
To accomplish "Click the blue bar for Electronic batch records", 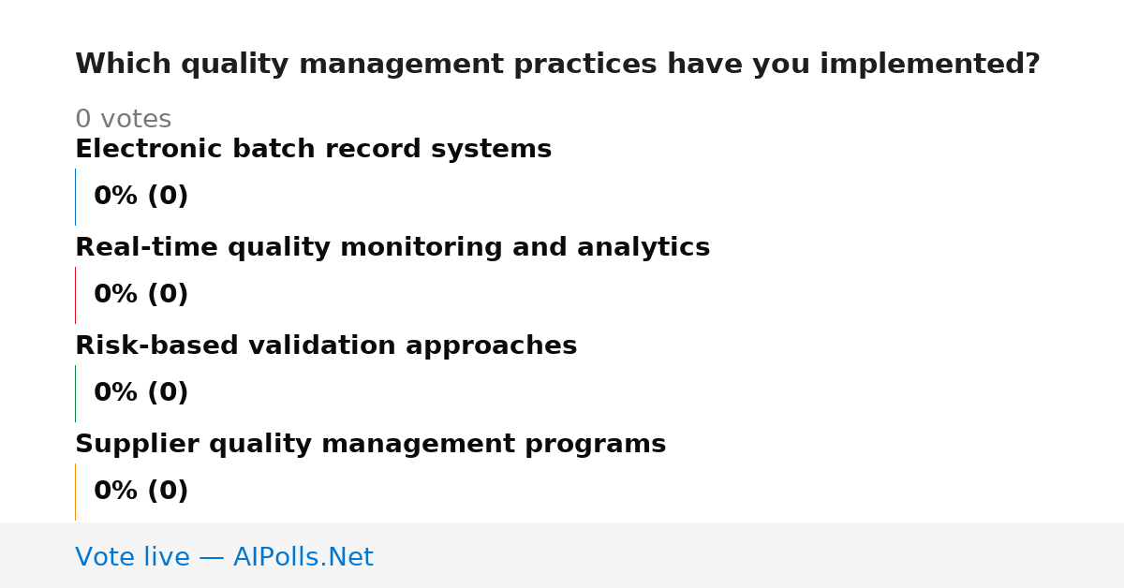I will coord(75,197).
